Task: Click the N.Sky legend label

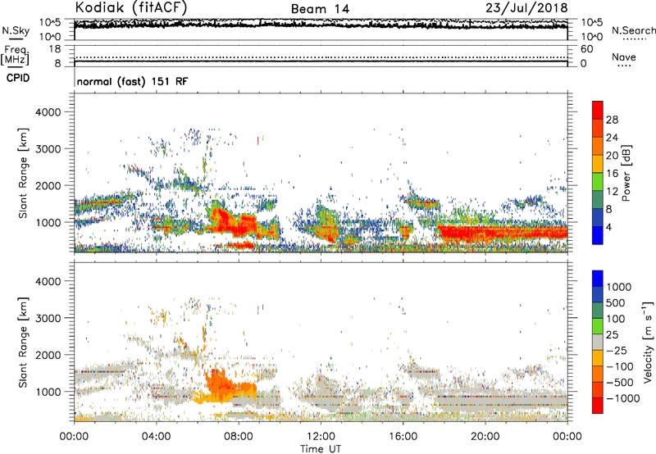Action: pos(16,30)
